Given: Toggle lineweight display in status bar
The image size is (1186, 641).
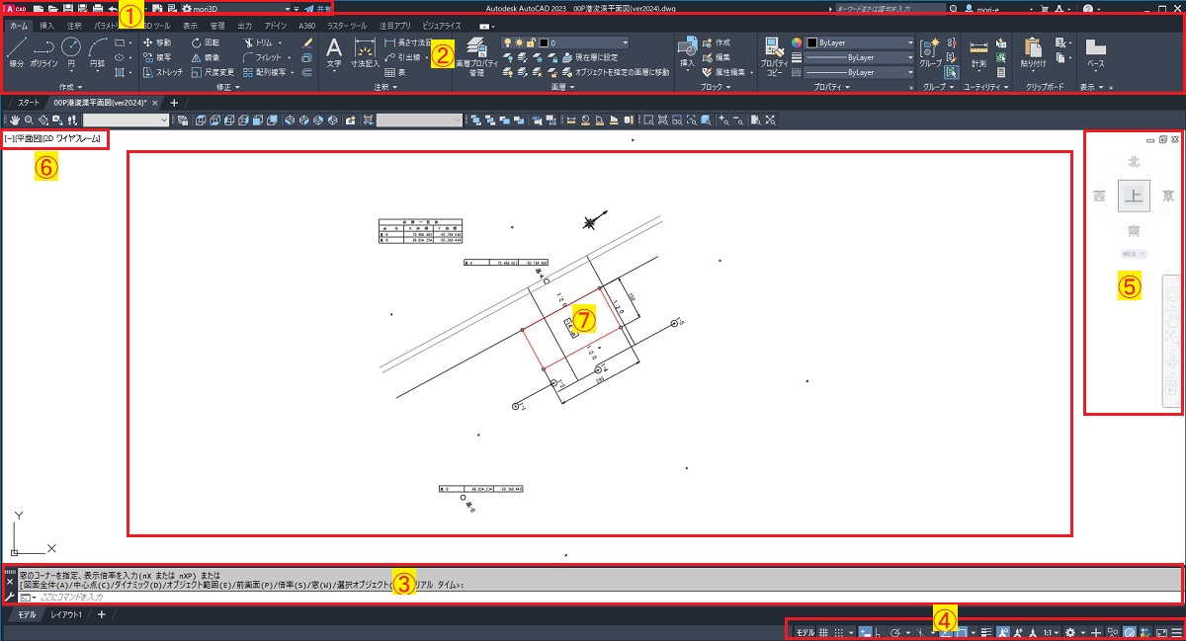Looking at the screenshot, I should point(986,632).
